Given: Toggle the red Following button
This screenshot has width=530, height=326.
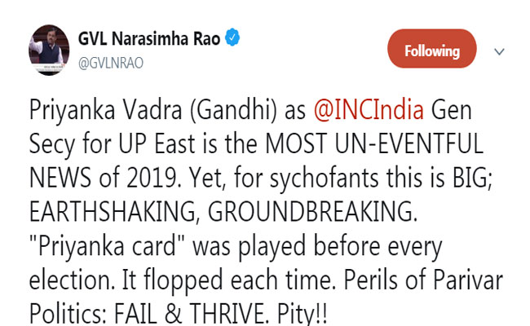Looking at the screenshot, I should tap(432, 49).
